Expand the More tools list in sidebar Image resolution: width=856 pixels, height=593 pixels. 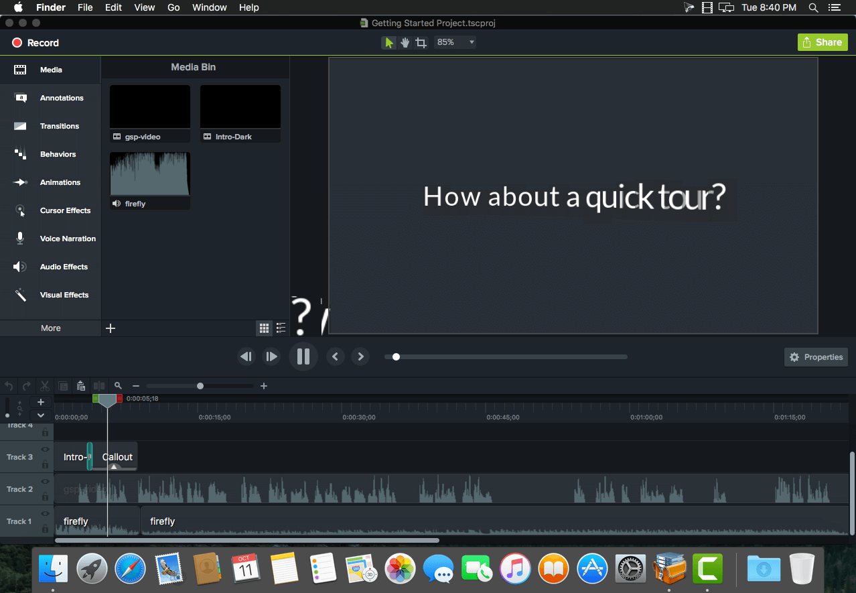click(50, 328)
